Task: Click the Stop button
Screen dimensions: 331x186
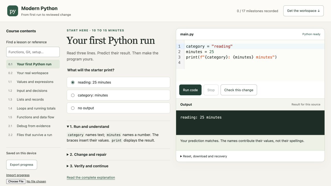Action: (x=211, y=90)
